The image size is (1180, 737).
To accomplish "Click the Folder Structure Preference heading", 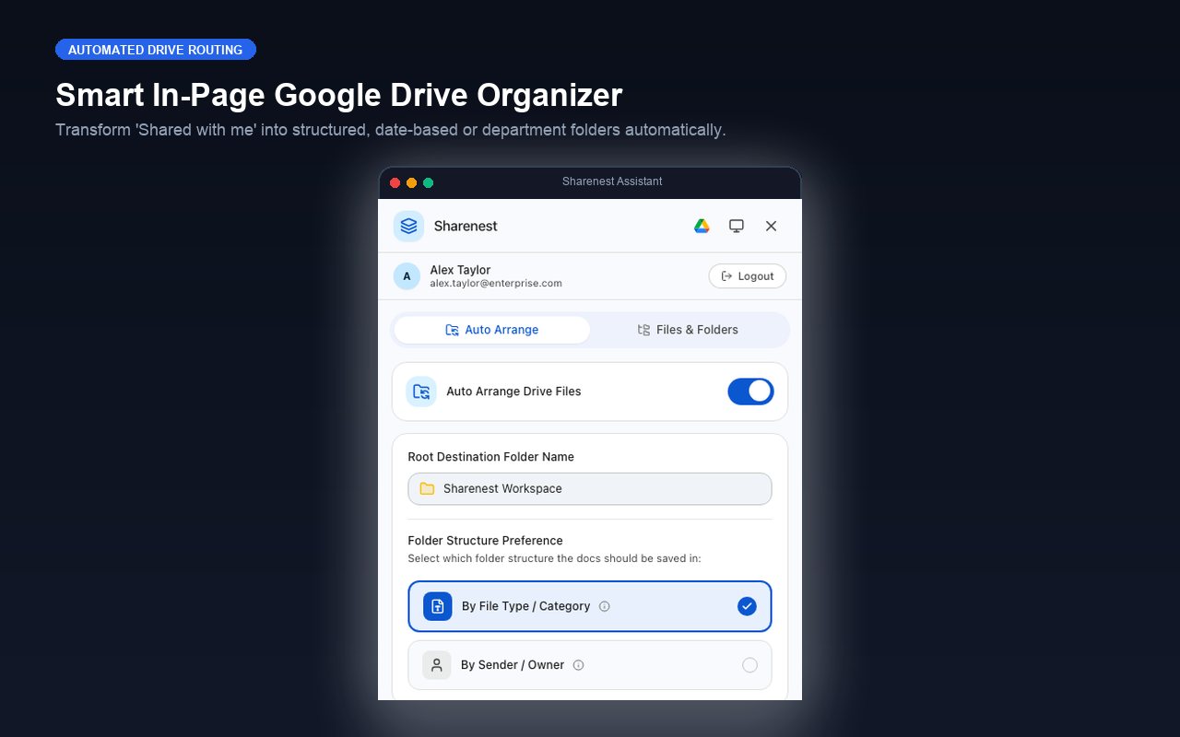I will coord(485,541).
